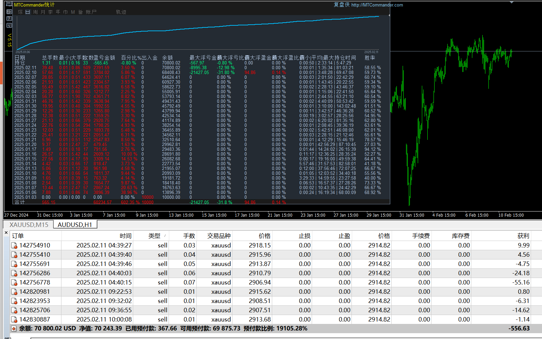Sort orders by the 获利 profit column header
The width and height of the screenshot is (542, 339).
(523, 236)
